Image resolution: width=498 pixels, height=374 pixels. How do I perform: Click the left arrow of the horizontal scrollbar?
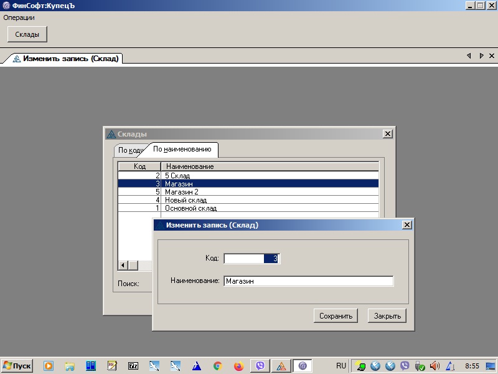click(122, 265)
